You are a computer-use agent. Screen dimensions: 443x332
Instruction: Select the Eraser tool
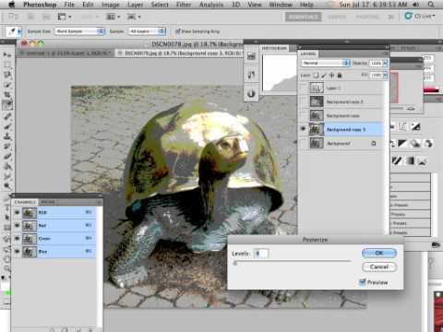pos(7,157)
